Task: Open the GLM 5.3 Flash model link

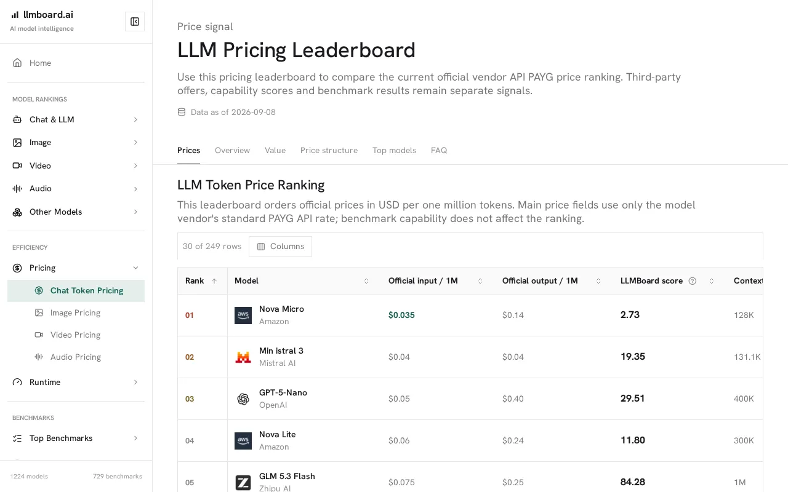Action: (287, 476)
